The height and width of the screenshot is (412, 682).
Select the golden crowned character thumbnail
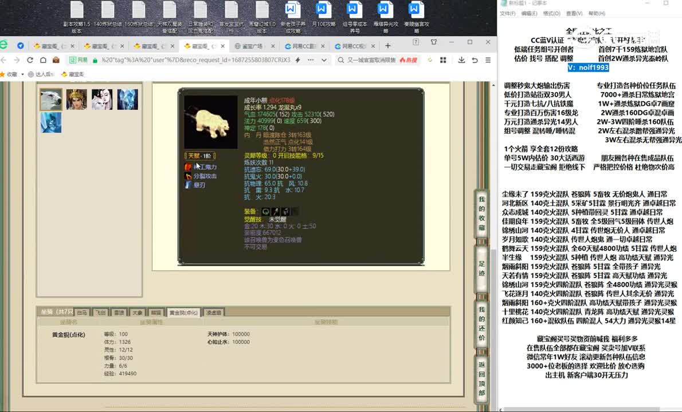click(77, 100)
